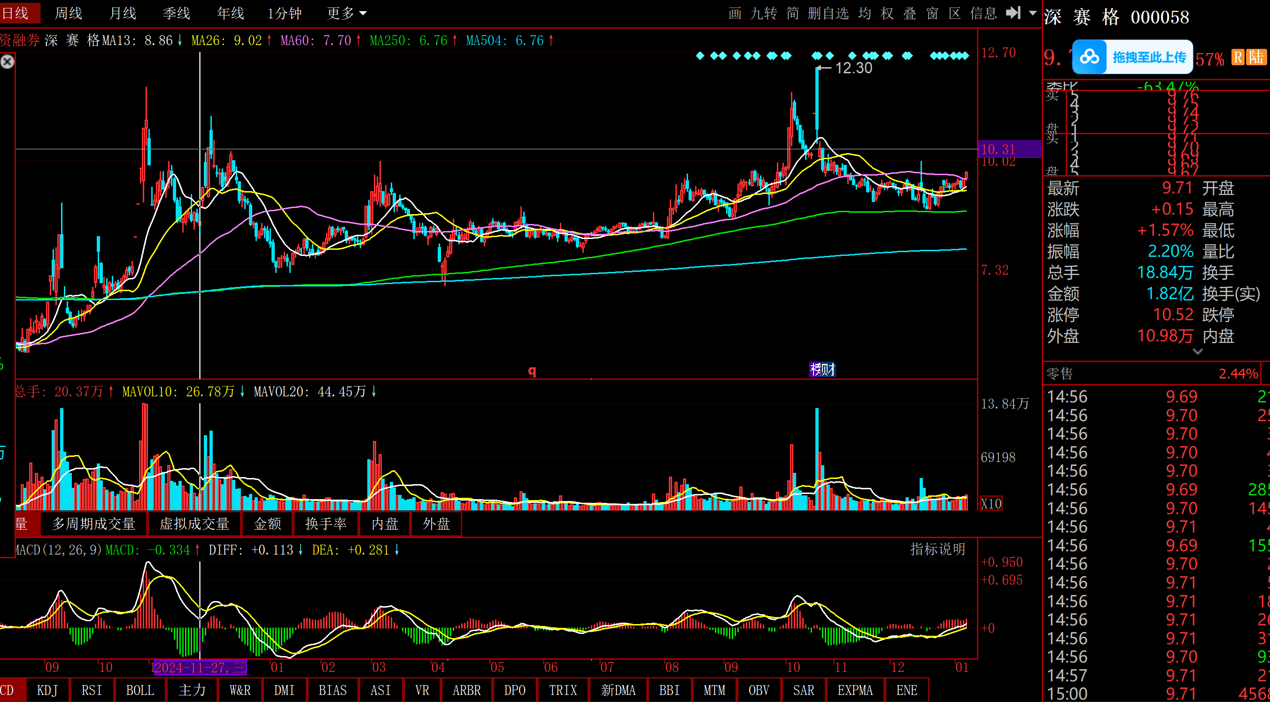
Task: Click the 理财 marker on price chart
Action: point(822,369)
